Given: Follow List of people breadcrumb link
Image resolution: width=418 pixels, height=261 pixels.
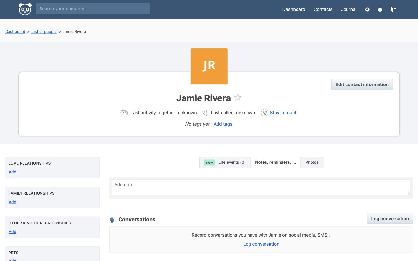Looking at the screenshot, I should (x=44, y=32).
